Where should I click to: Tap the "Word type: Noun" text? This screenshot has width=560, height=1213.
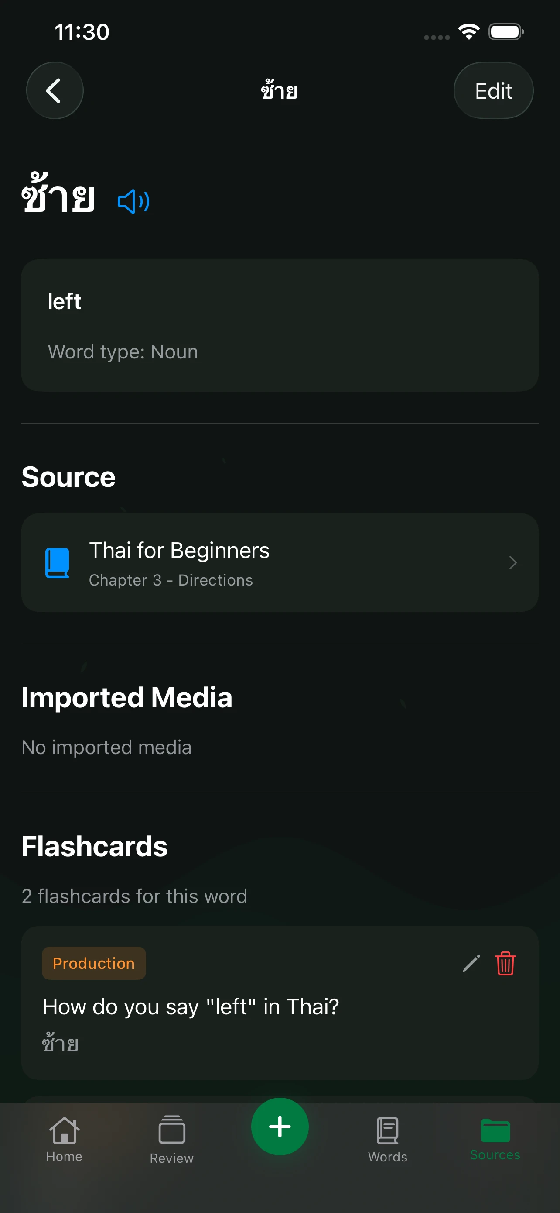click(123, 352)
